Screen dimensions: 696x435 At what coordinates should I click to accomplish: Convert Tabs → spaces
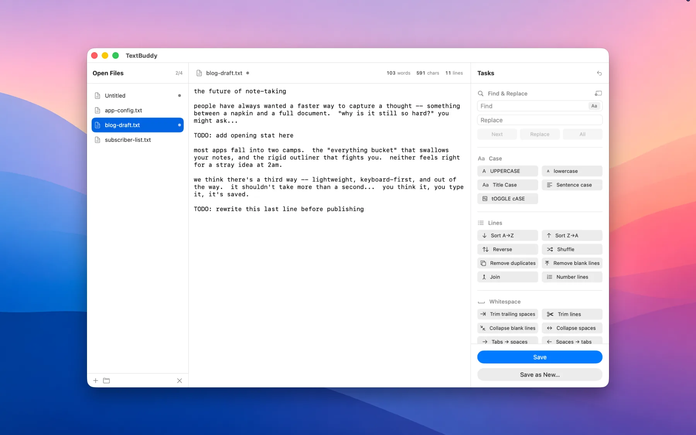pos(508,341)
